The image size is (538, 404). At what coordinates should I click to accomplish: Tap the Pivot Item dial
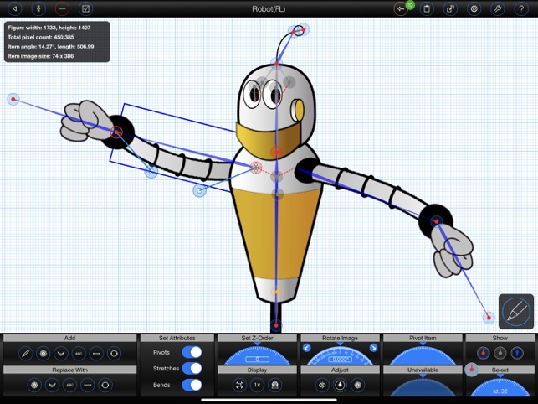pyautogui.click(x=423, y=355)
